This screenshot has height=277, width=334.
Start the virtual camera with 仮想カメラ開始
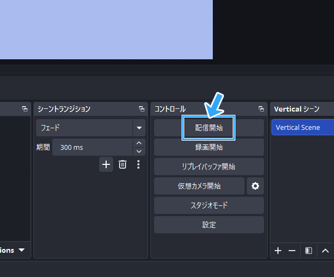pyautogui.click(x=199, y=186)
